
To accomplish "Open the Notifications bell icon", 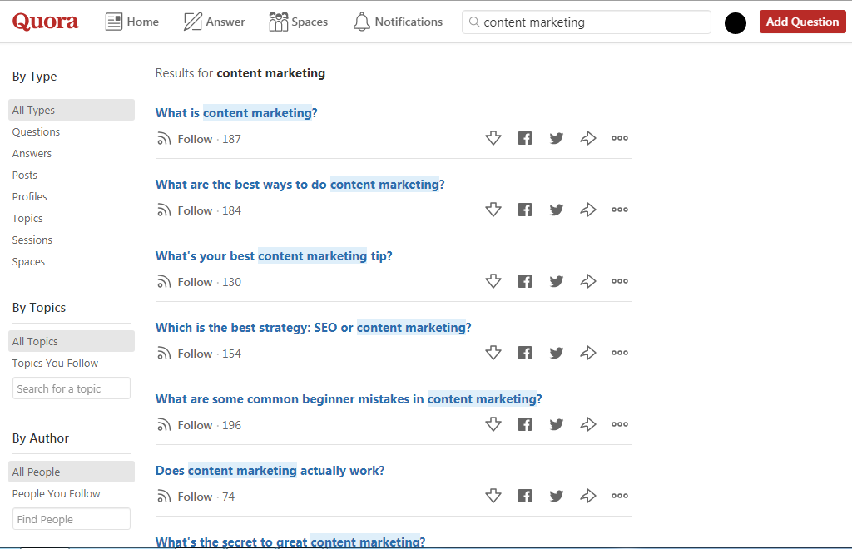I will (362, 22).
